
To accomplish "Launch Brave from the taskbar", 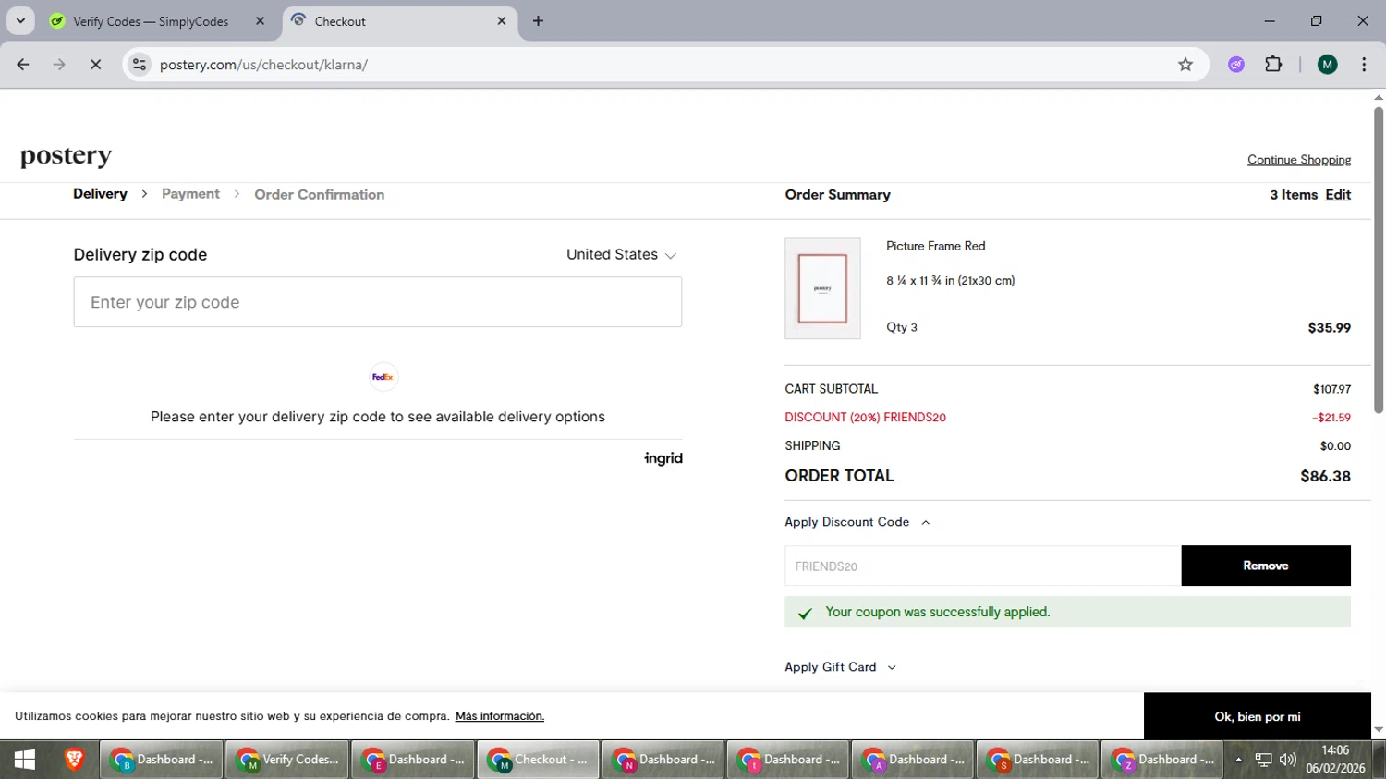I will pyautogui.click(x=75, y=760).
